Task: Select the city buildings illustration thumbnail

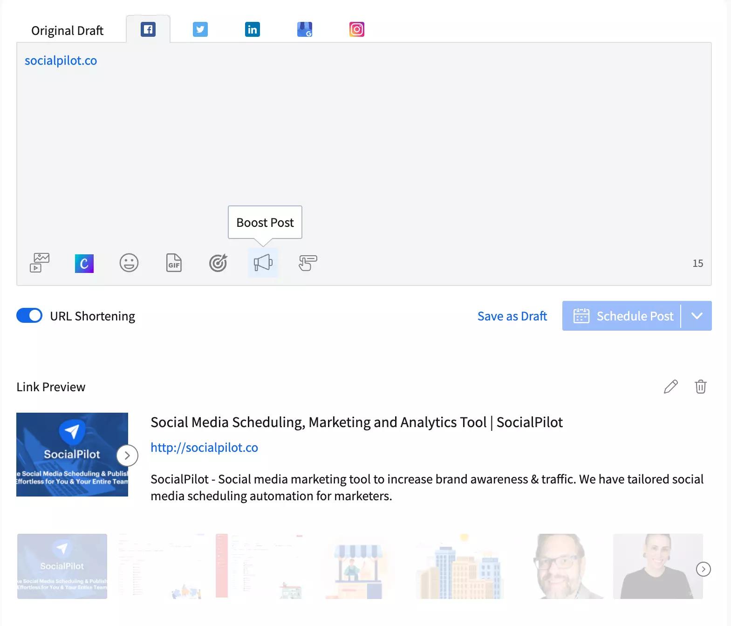Action: point(460,566)
